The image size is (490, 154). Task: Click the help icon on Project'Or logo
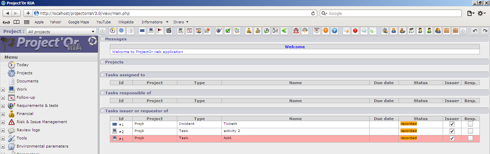click(x=92, y=41)
